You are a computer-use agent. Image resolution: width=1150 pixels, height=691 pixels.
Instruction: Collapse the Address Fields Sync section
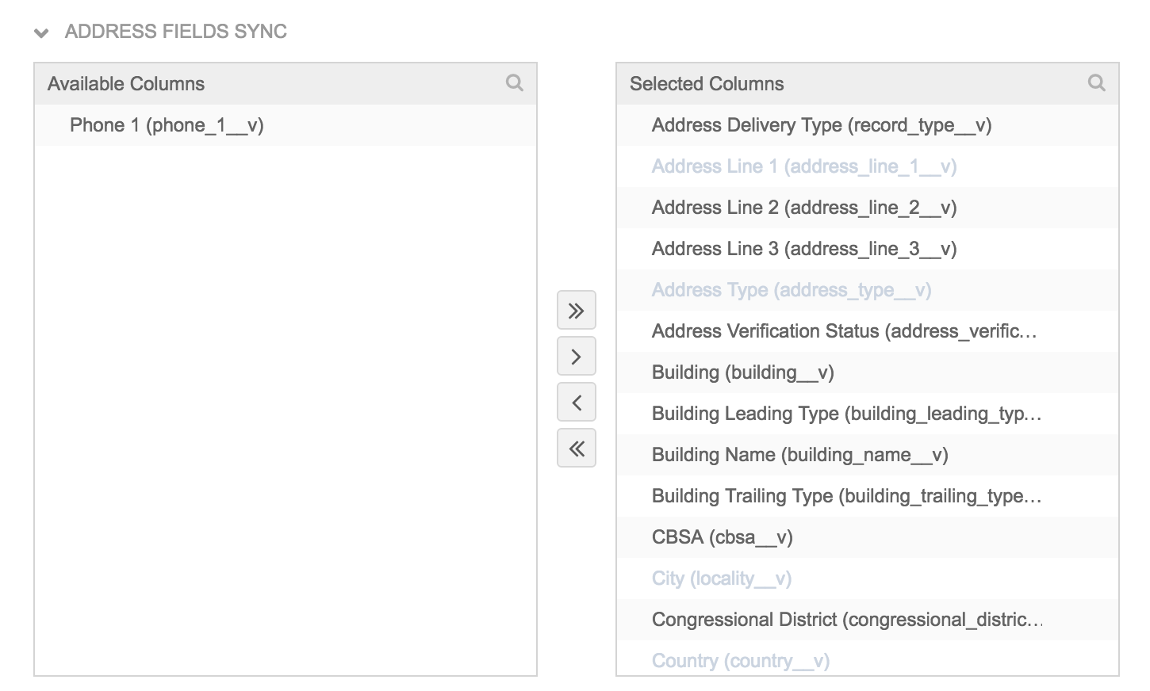[x=42, y=32]
